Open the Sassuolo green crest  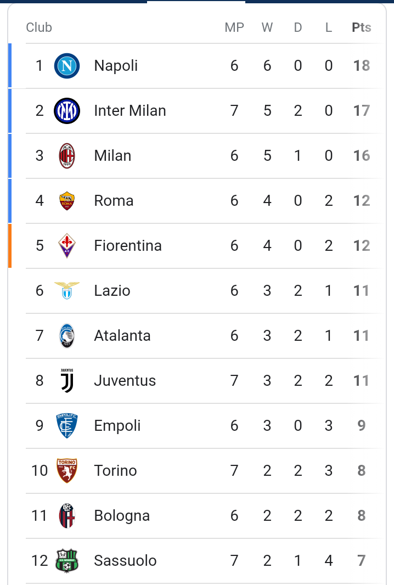67,561
